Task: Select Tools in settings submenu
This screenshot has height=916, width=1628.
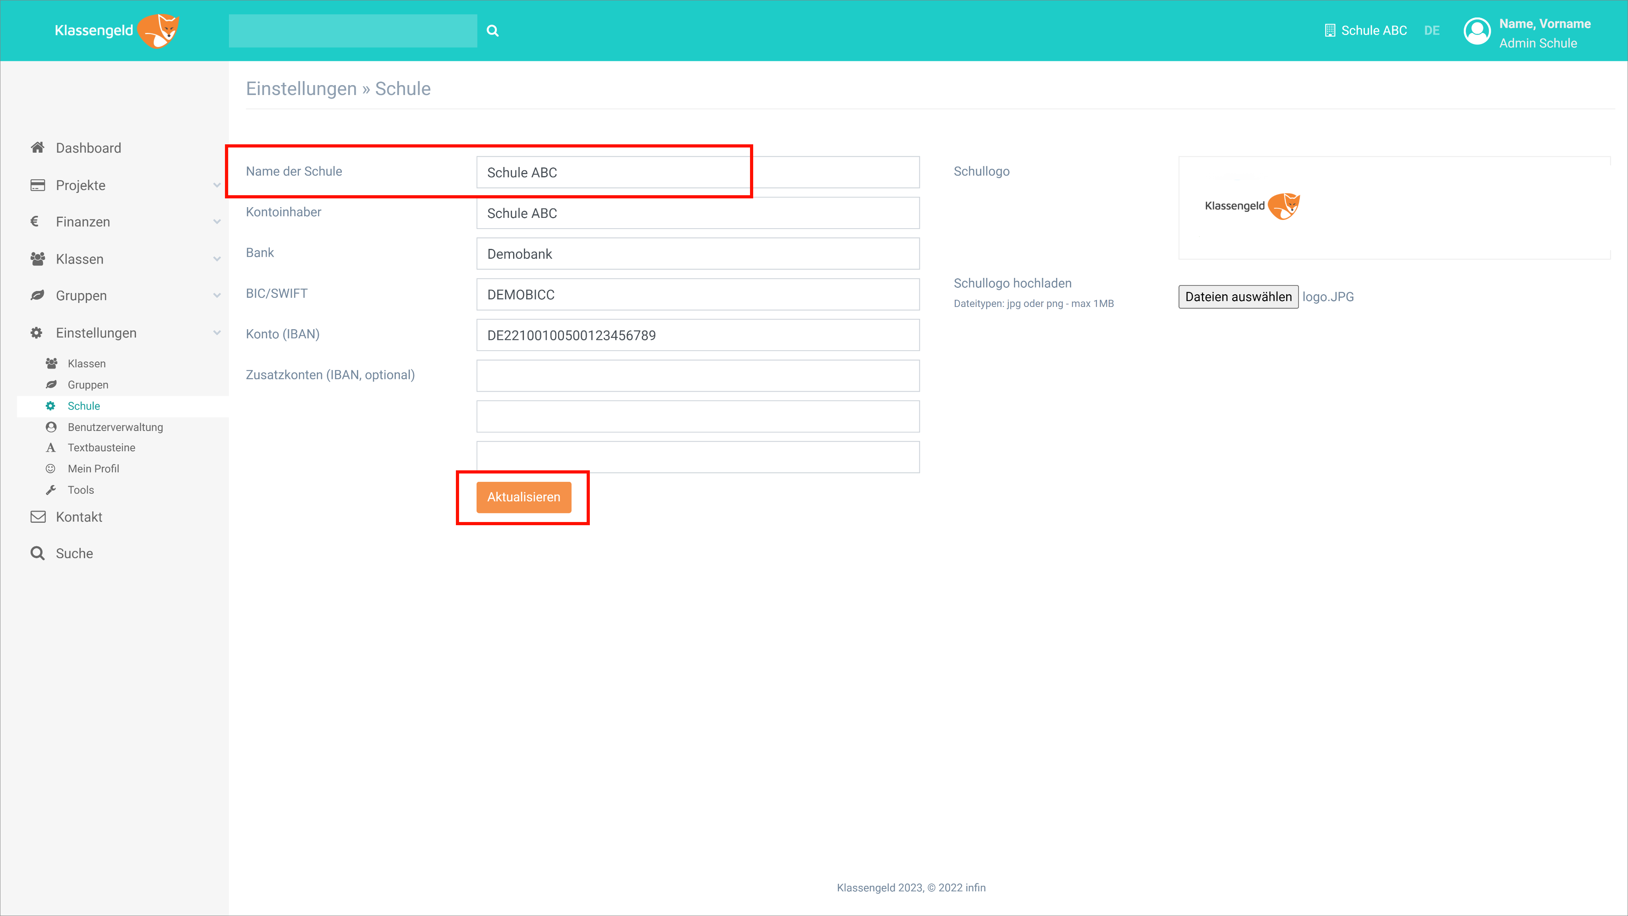Action: point(81,490)
